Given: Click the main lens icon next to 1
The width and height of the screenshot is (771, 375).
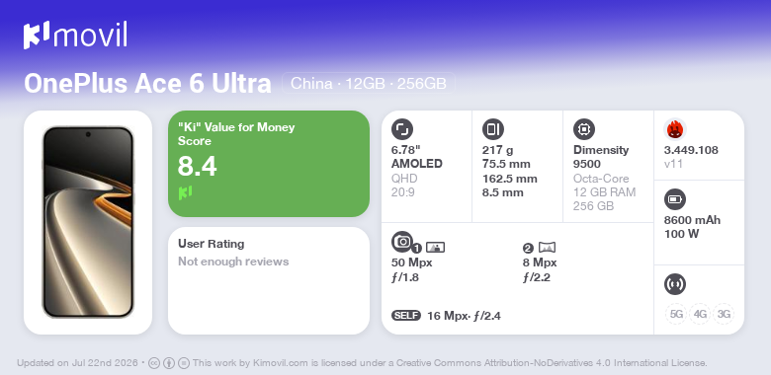Looking at the screenshot, I should click(435, 247).
